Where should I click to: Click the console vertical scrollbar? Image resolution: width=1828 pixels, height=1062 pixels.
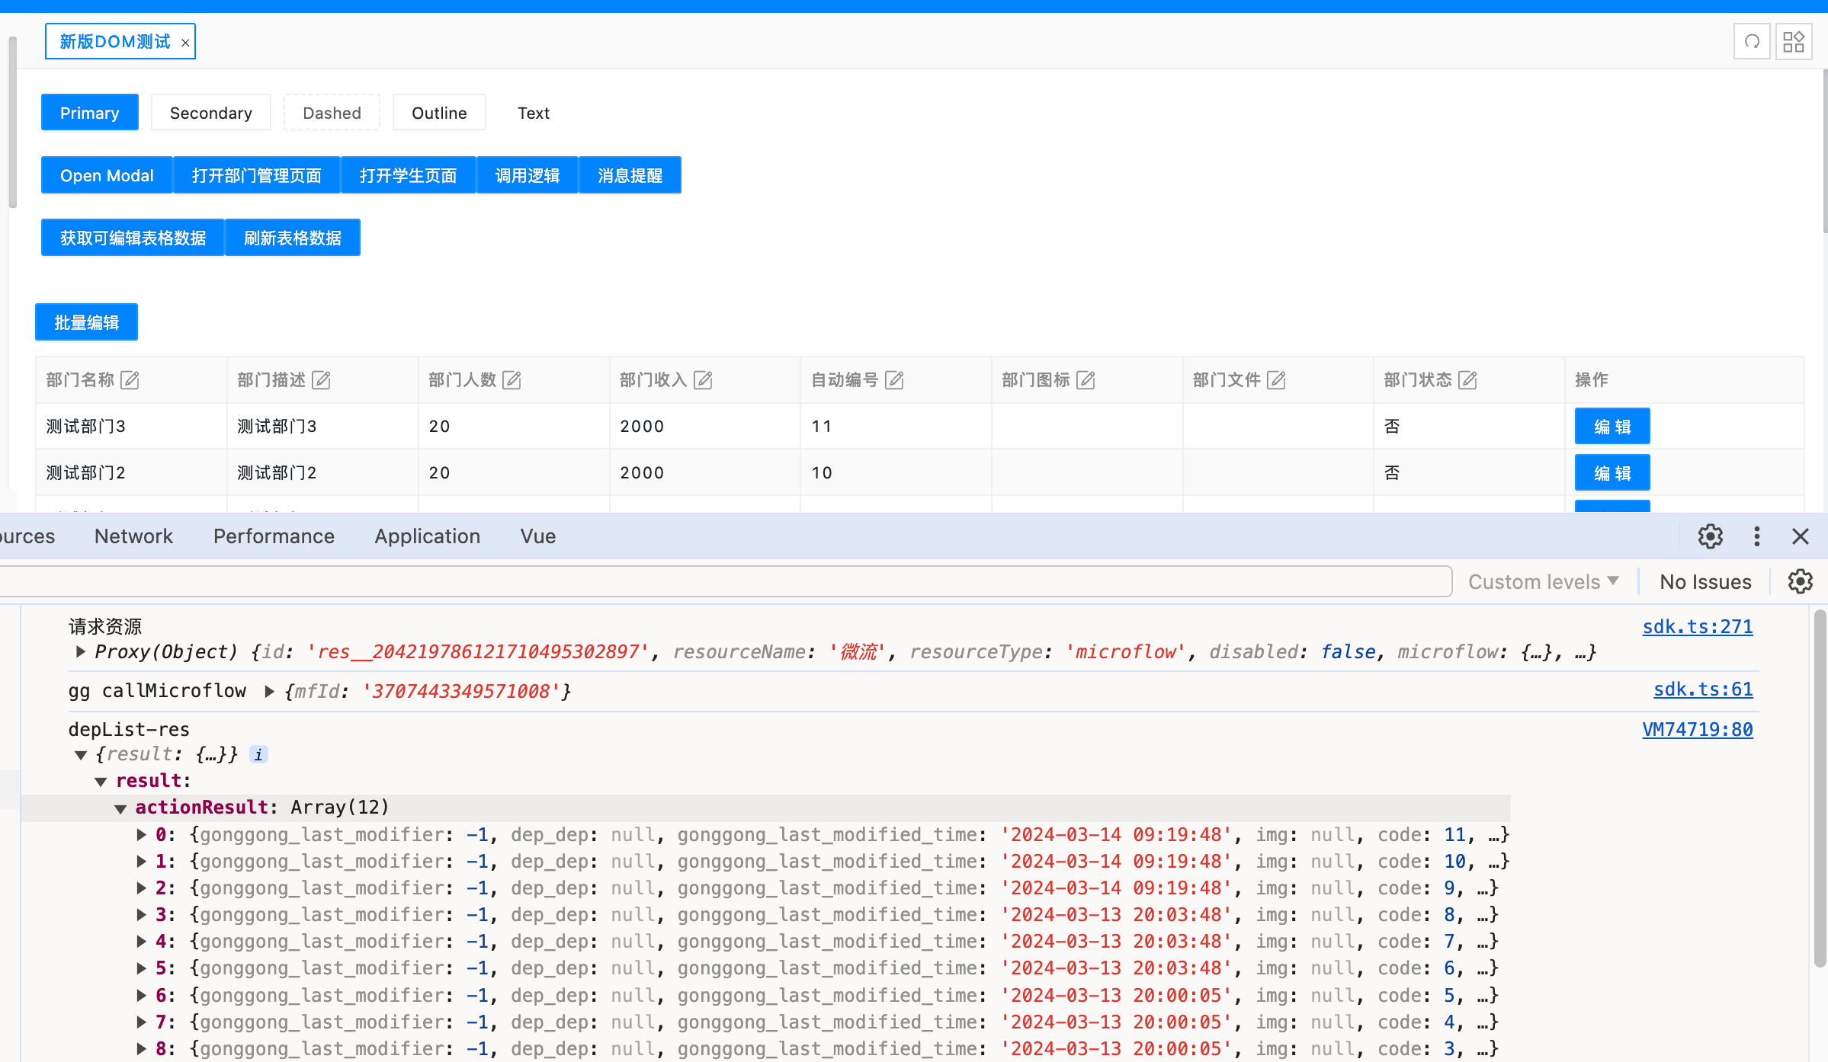click(x=1820, y=789)
